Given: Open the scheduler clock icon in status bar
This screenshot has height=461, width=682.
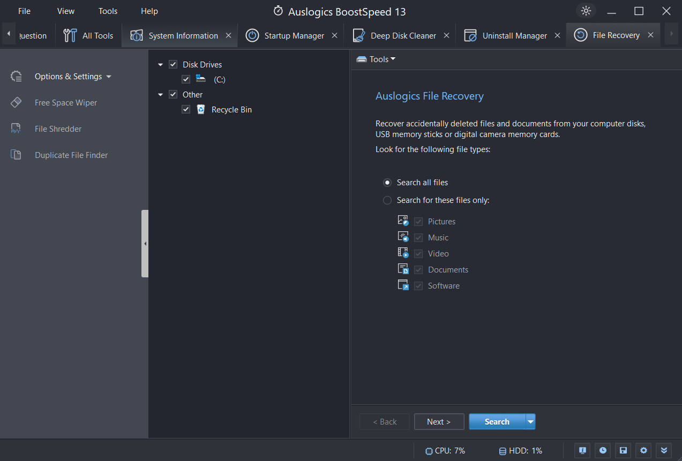Looking at the screenshot, I should click(x=603, y=450).
